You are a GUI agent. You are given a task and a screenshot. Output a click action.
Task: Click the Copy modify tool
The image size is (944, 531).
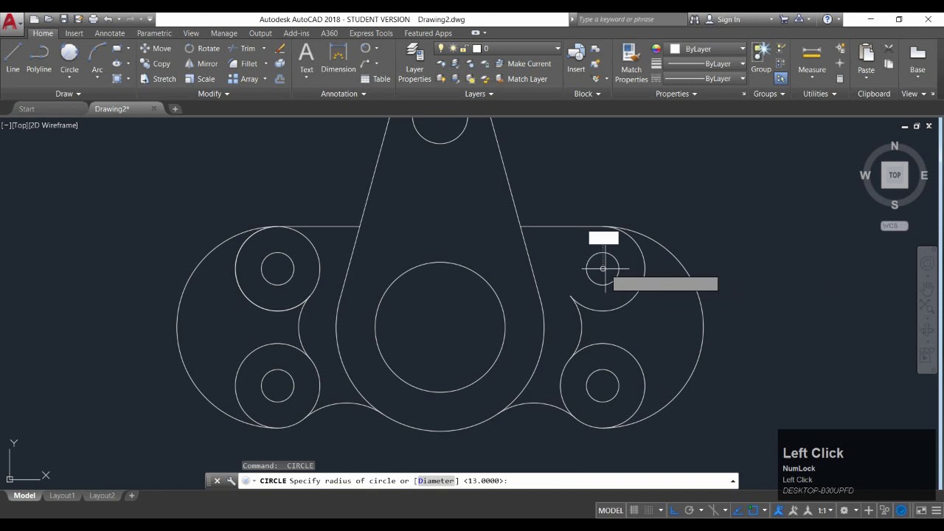[x=156, y=64]
